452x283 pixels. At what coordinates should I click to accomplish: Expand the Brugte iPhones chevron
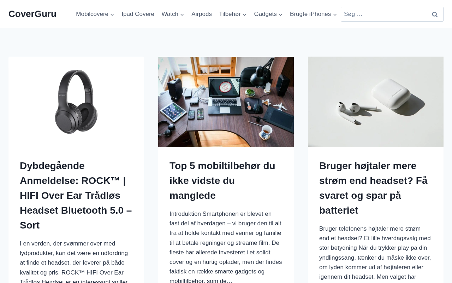coord(335,15)
